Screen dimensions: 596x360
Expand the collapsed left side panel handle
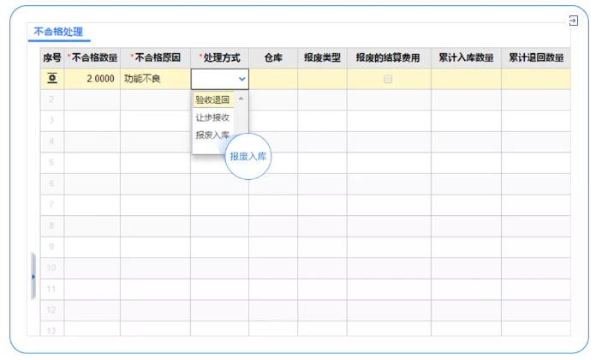click(33, 276)
